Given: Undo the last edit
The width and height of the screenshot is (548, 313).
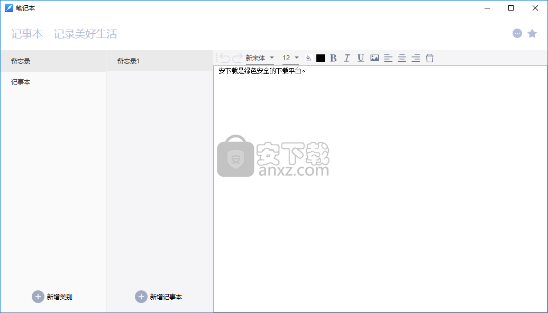Looking at the screenshot, I should (x=225, y=58).
